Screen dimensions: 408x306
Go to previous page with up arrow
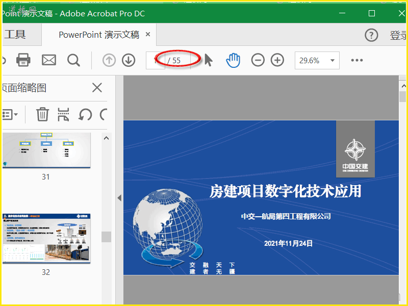point(109,60)
